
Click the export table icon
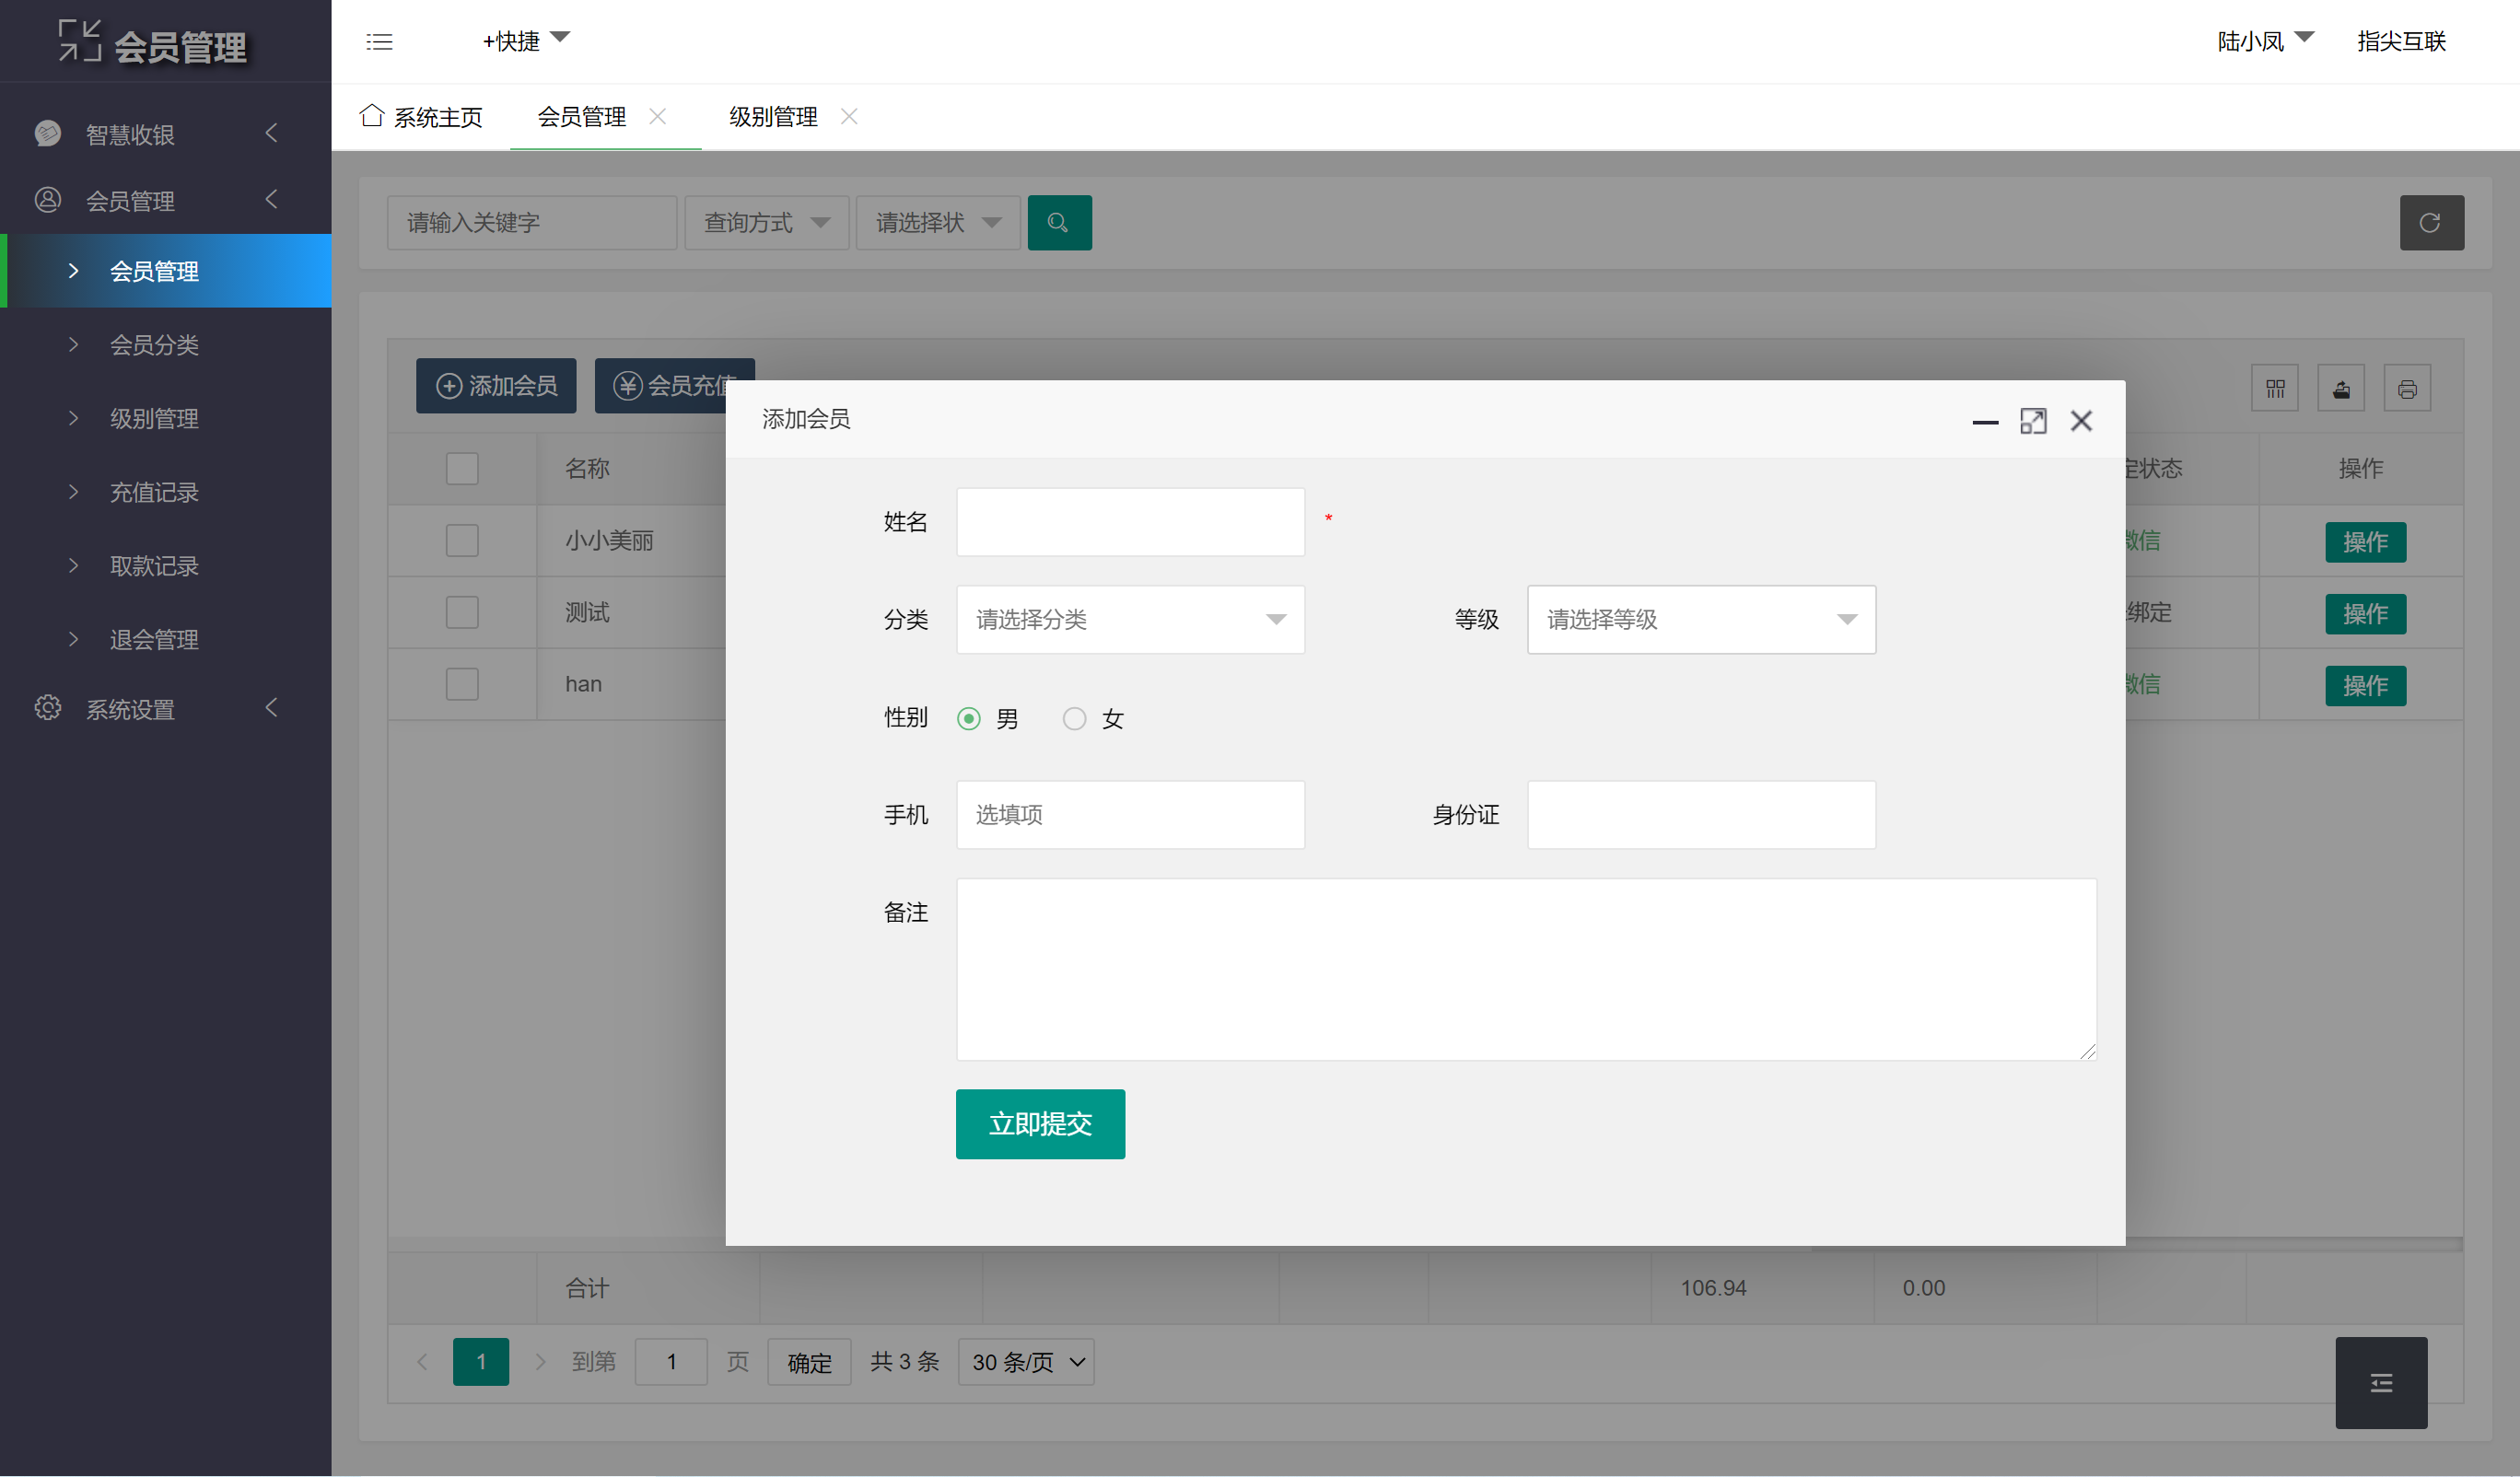click(x=2341, y=388)
